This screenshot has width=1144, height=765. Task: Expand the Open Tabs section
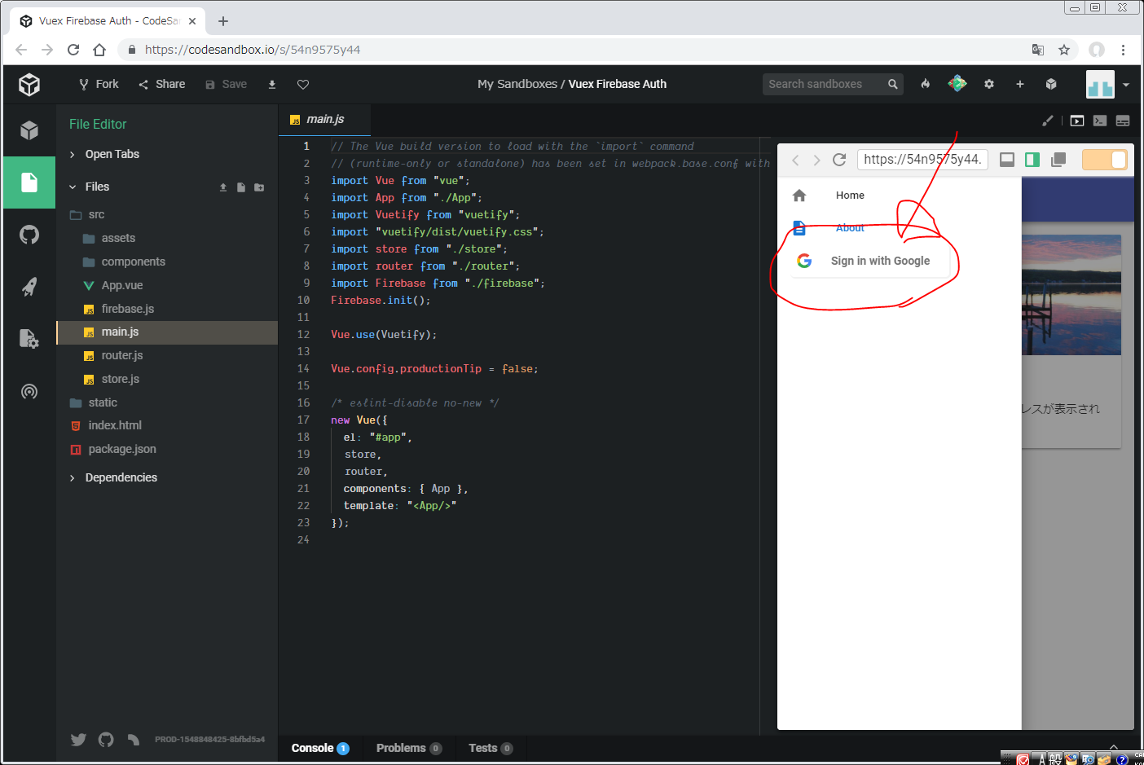112,154
